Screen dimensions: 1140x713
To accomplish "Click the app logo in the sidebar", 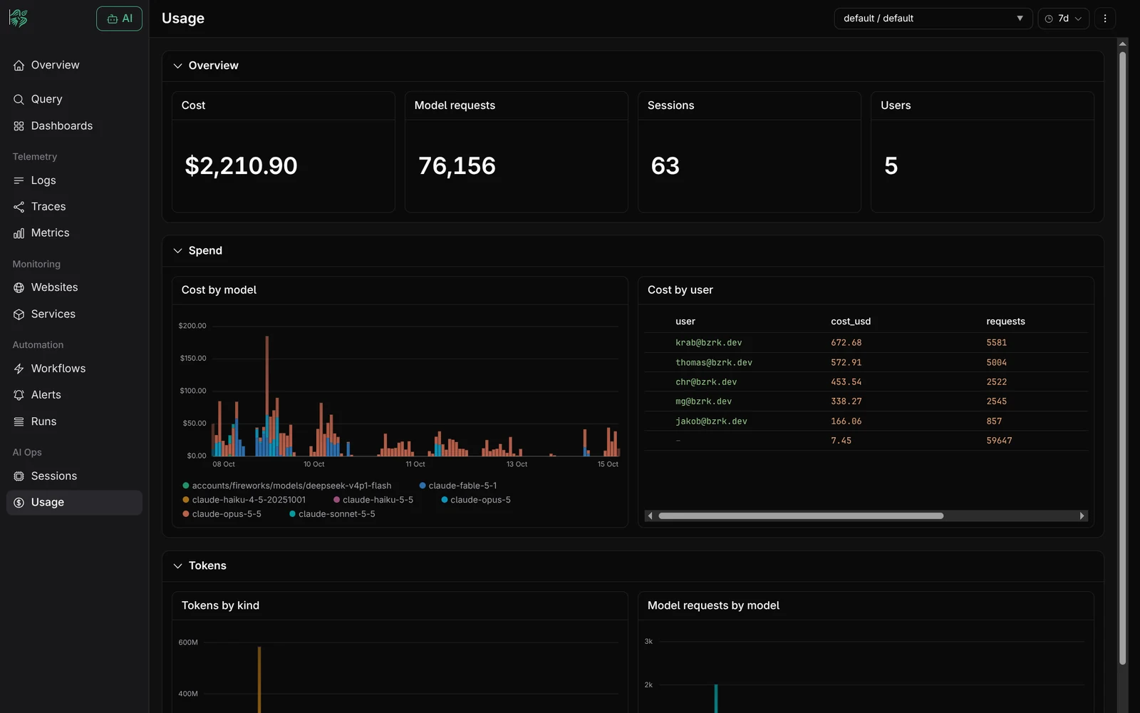I will (x=19, y=19).
